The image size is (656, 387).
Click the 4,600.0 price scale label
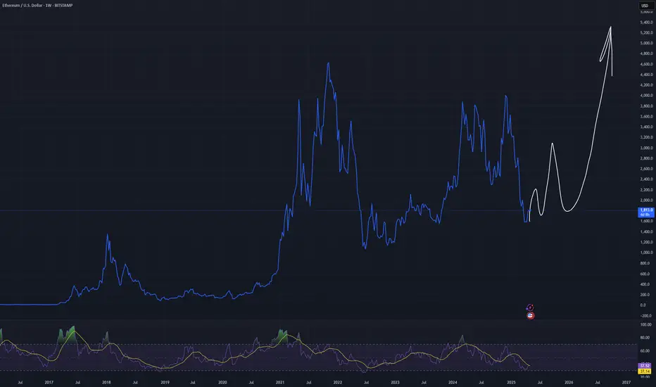pyautogui.click(x=646, y=64)
